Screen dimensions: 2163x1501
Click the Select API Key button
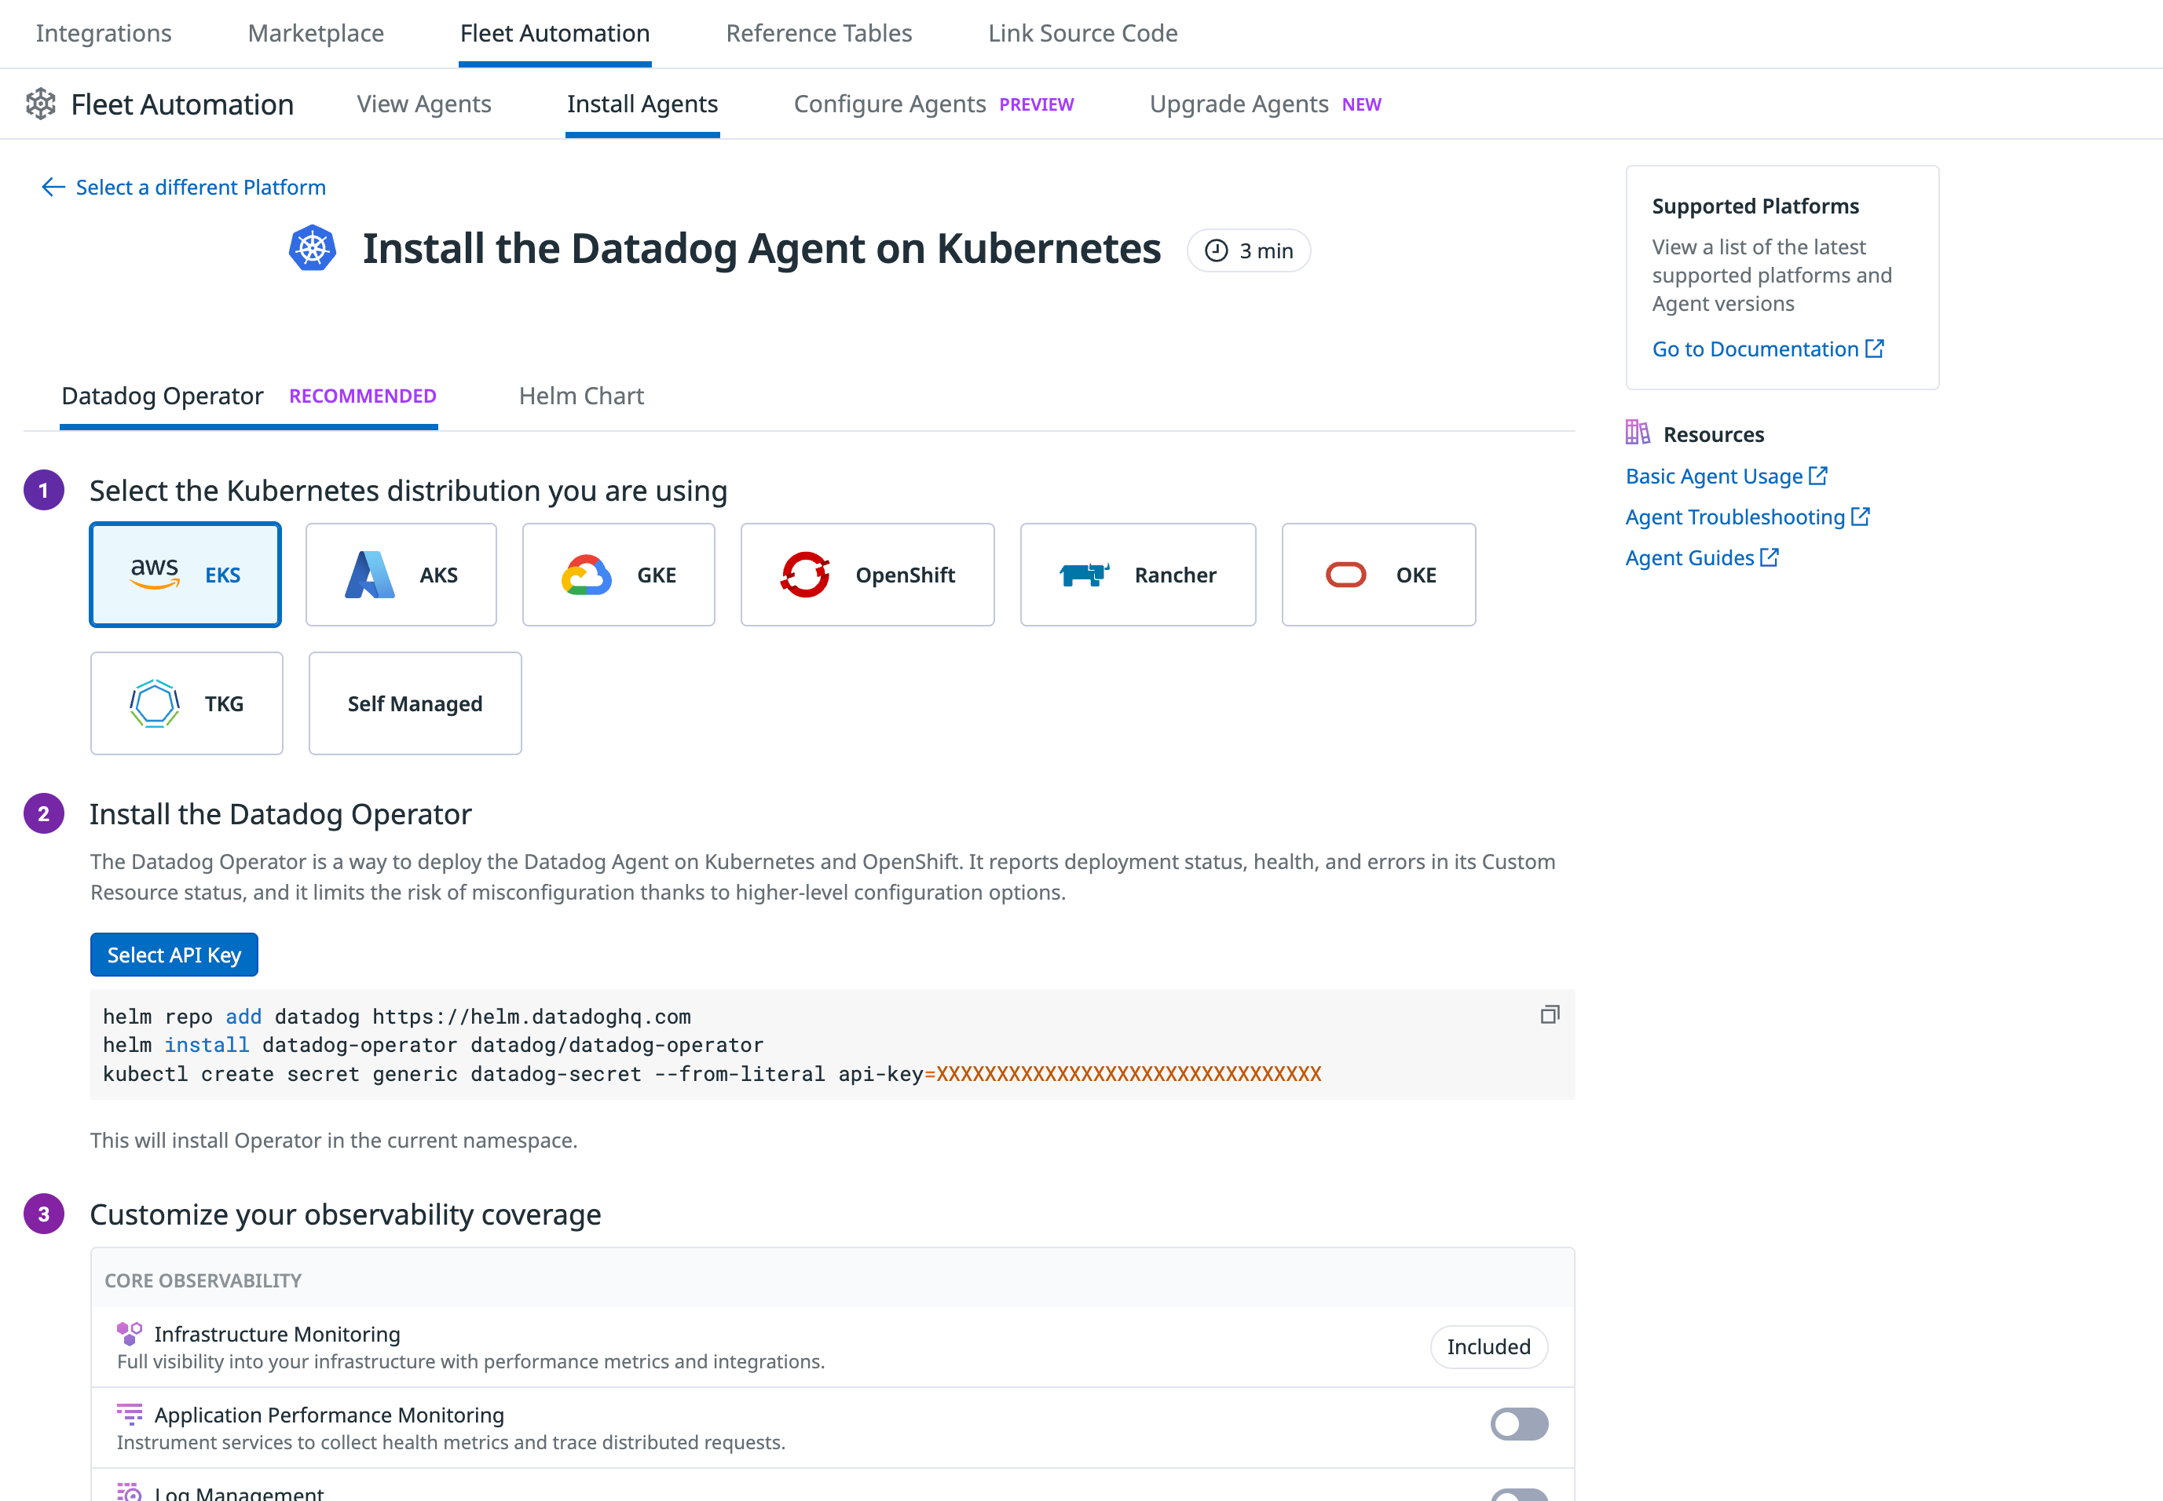[173, 954]
